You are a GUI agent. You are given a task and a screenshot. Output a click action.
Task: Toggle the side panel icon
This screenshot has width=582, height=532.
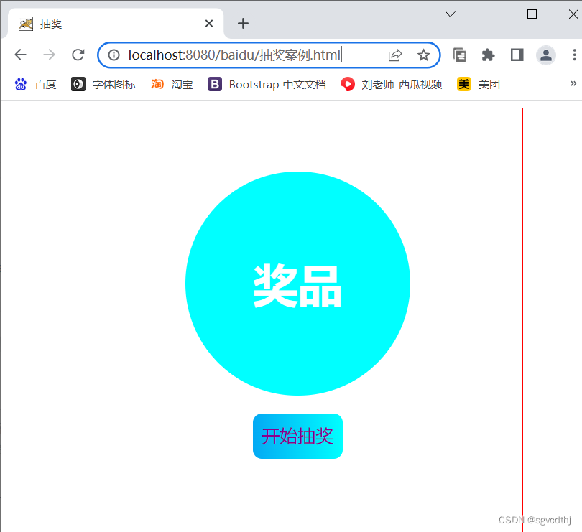pyautogui.click(x=517, y=55)
